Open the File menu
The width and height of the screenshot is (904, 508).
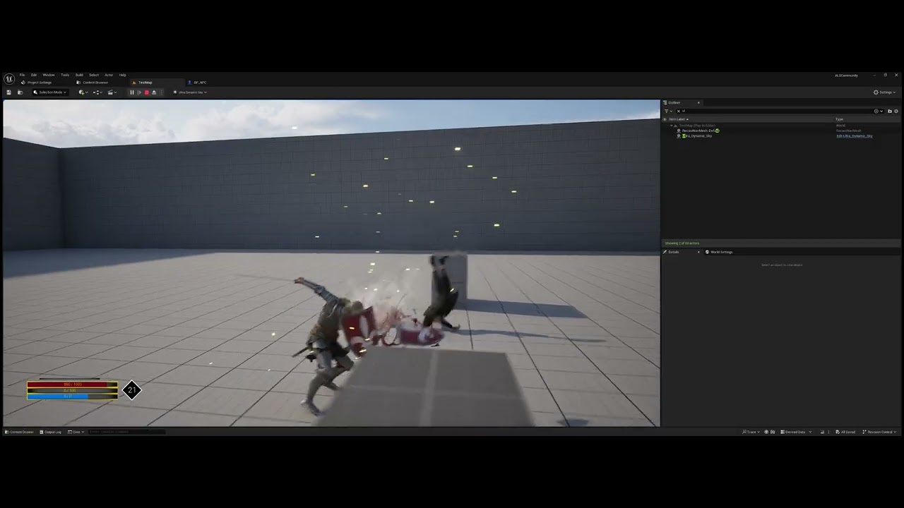[x=22, y=75]
